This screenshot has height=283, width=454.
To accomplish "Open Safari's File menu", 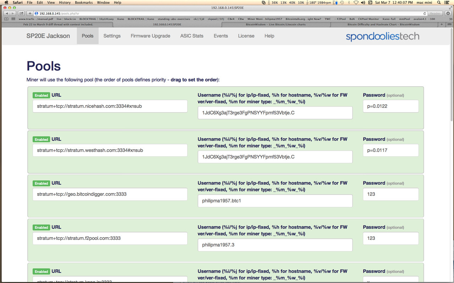I will point(30,2).
